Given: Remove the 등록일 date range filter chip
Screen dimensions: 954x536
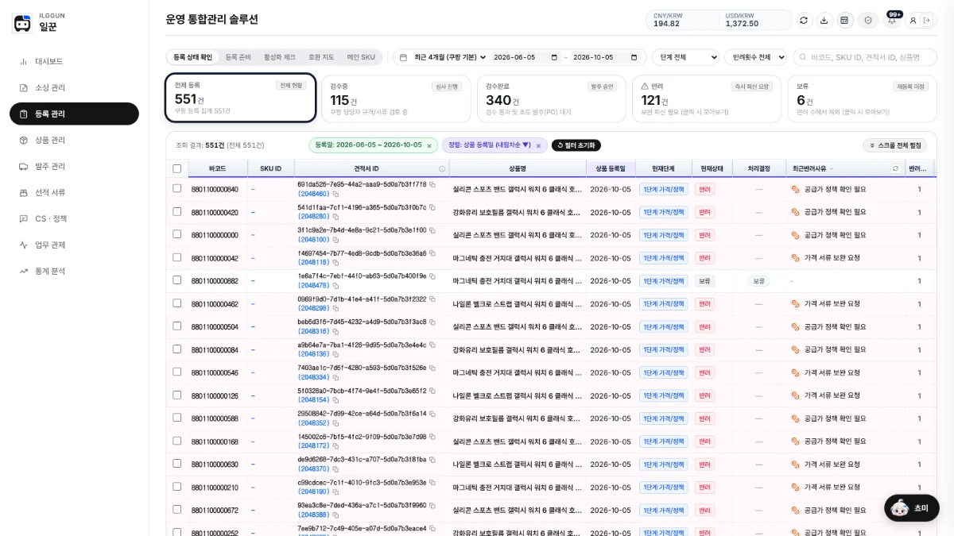Looking at the screenshot, I should click(x=429, y=145).
